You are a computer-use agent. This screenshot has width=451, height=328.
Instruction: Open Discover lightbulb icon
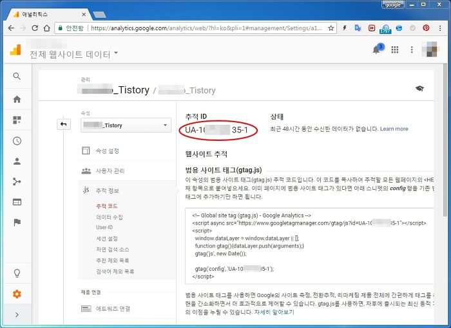17,273
